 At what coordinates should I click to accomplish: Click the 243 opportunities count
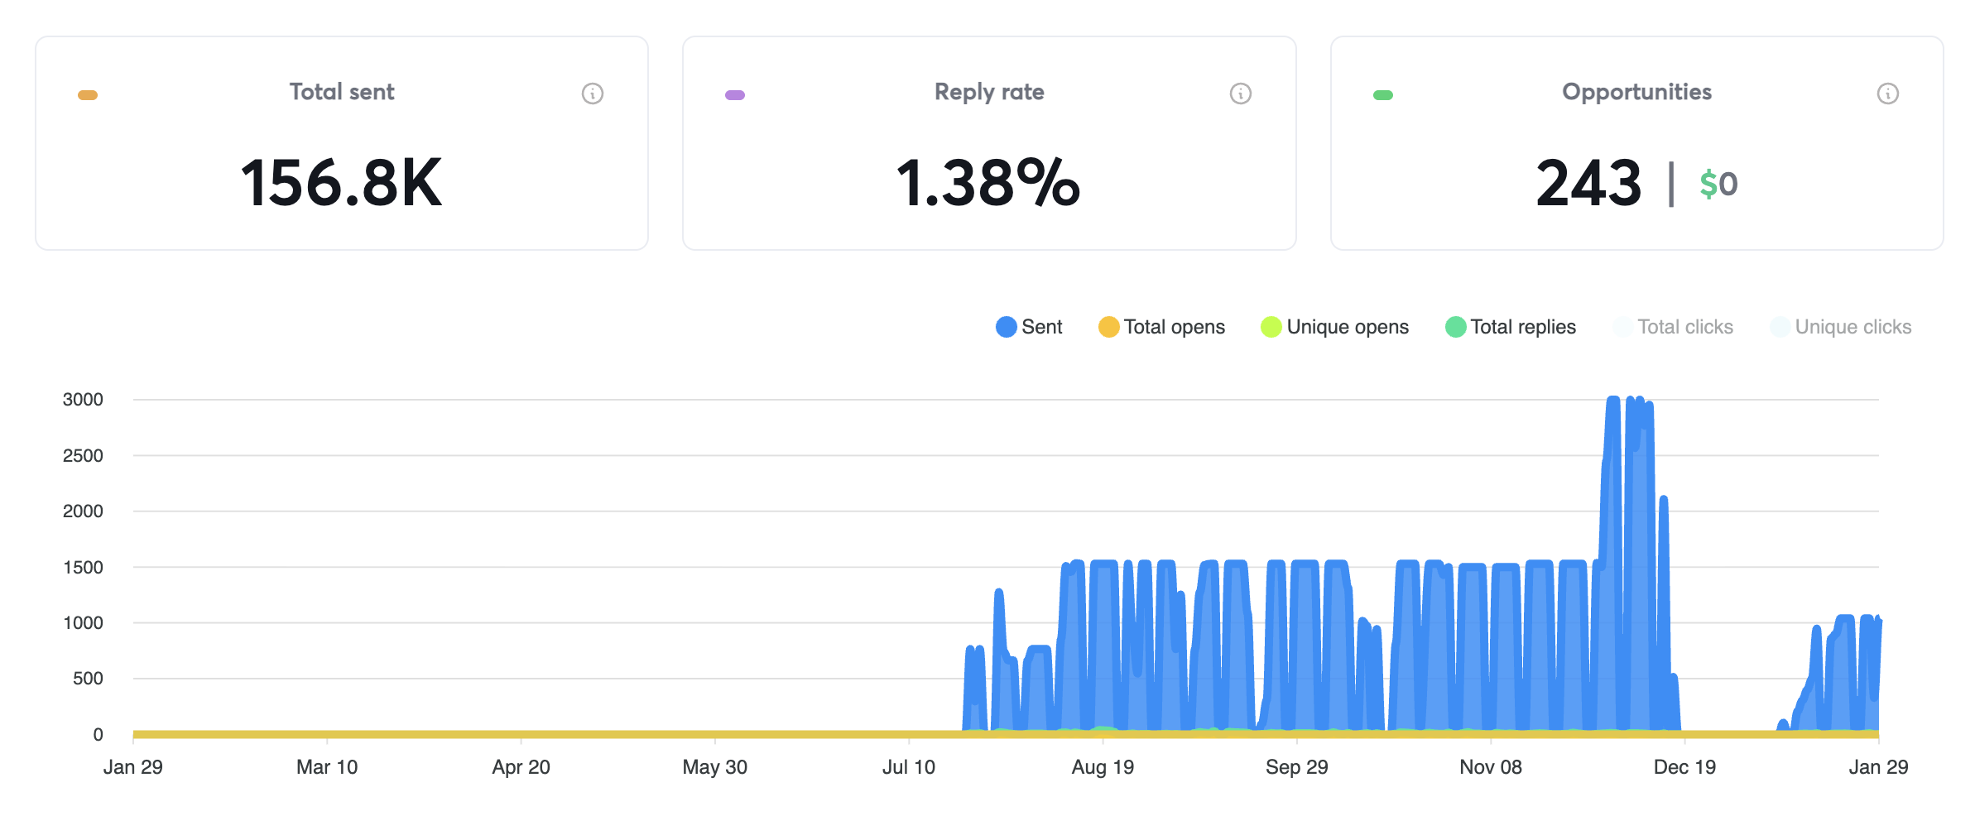pyautogui.click(x=1587, y=184)
